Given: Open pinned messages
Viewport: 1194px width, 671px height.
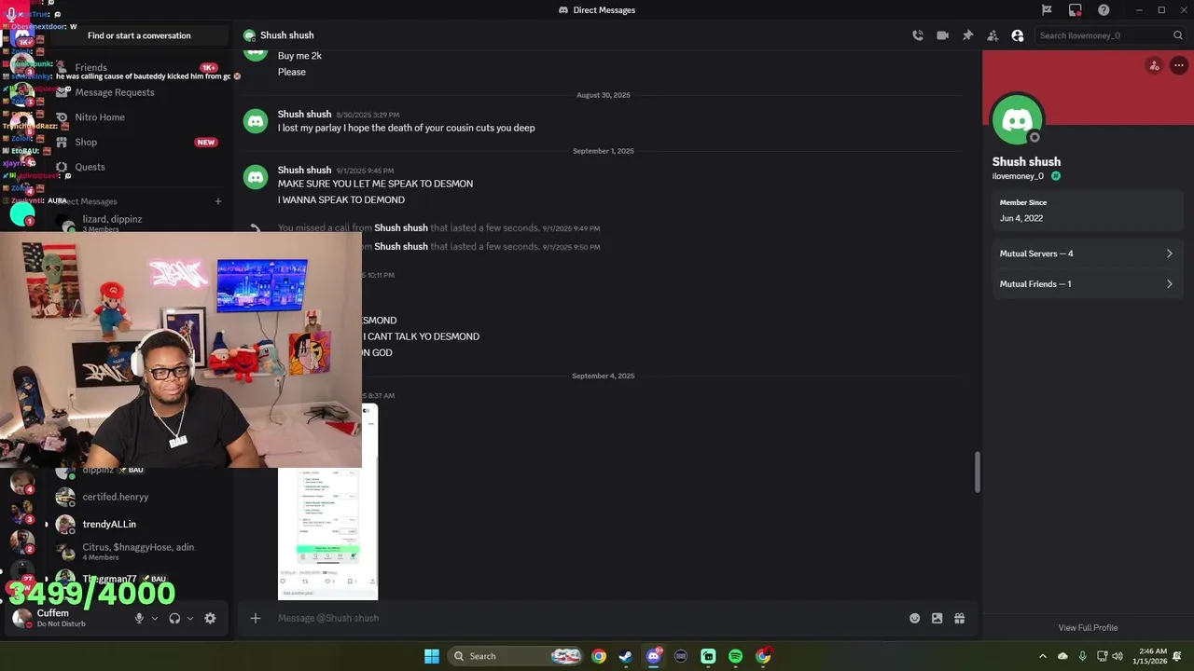Looking at the screenshot, I should click(x=967, y=35).
